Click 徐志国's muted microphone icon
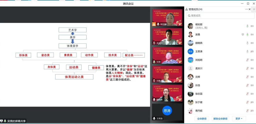Screen dimensions: 256x124 [x=247, y=94]
